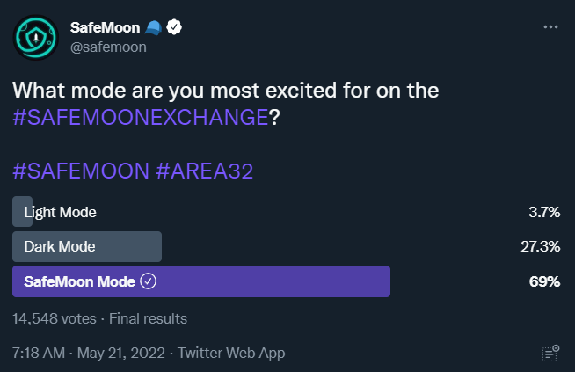Open the #AREA32 hashtag link
Image resolution: width=575 pixels, height=372 pixels.
205,171
